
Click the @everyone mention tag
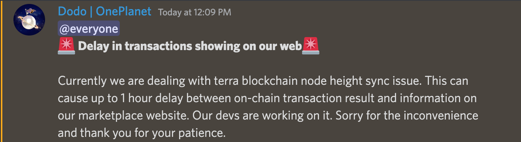click(89, 29)
